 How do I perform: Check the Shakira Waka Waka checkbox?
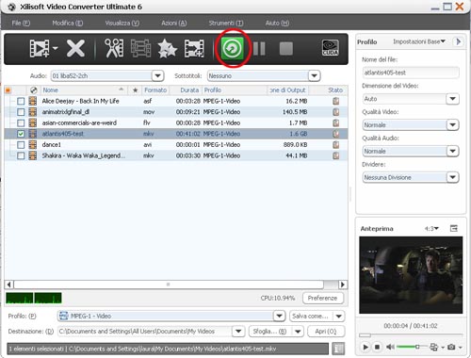pos(21,155)
